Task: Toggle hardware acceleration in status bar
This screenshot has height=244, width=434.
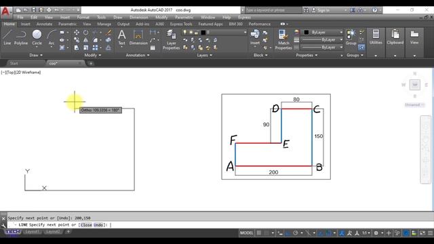Action: [x=406, y=233]
